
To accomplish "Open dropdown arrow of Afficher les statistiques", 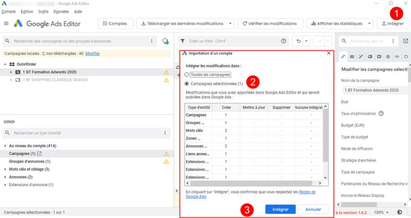I will click(369, 24).
